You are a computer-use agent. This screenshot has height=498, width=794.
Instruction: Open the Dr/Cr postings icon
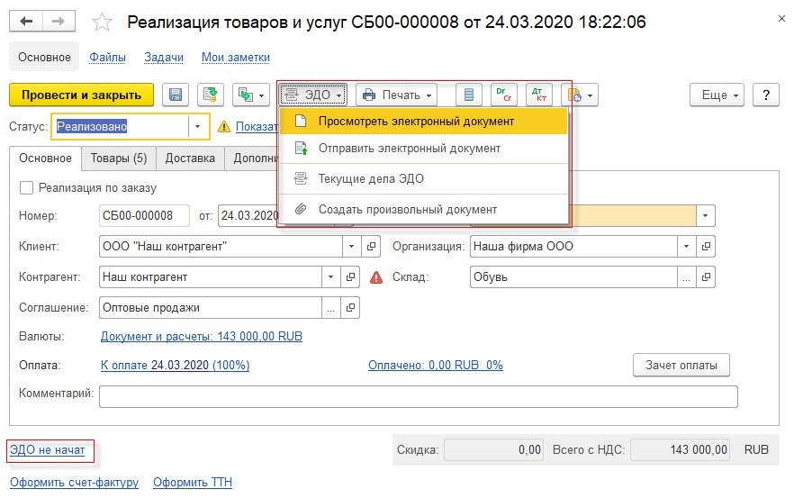[504, 95]
